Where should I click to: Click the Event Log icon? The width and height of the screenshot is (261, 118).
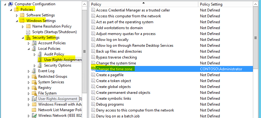tap(34, 71)
